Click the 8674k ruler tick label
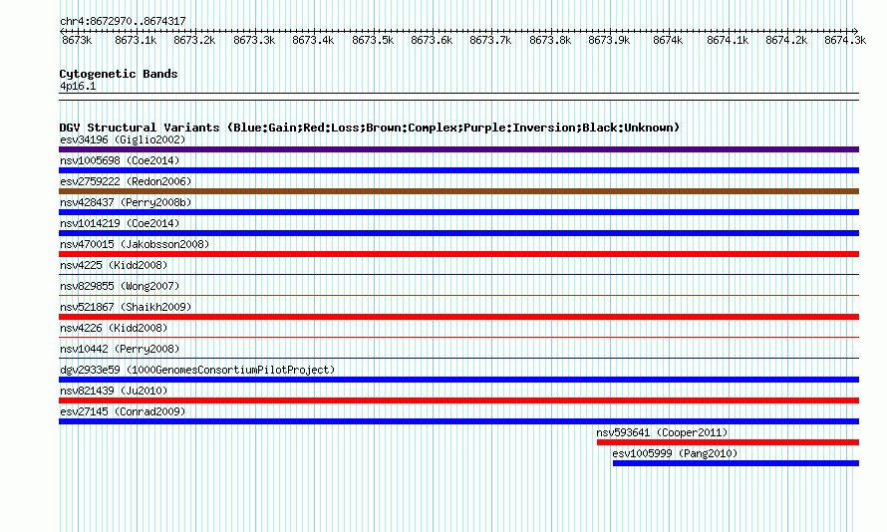Image resolution: width=887 pixels, height=532 pixels. (668, 40)
